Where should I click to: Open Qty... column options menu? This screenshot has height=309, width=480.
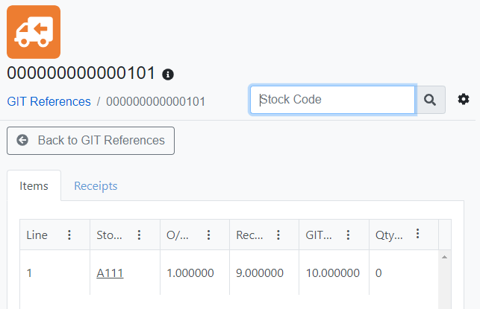pos(417,234)
